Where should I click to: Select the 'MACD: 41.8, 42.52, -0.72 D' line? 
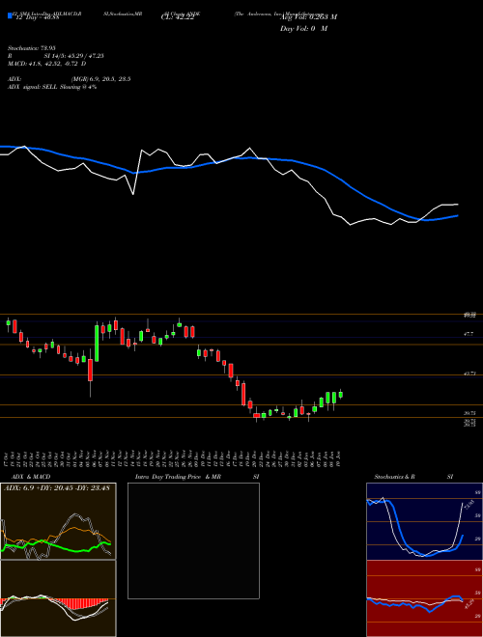tap(46, 64)
